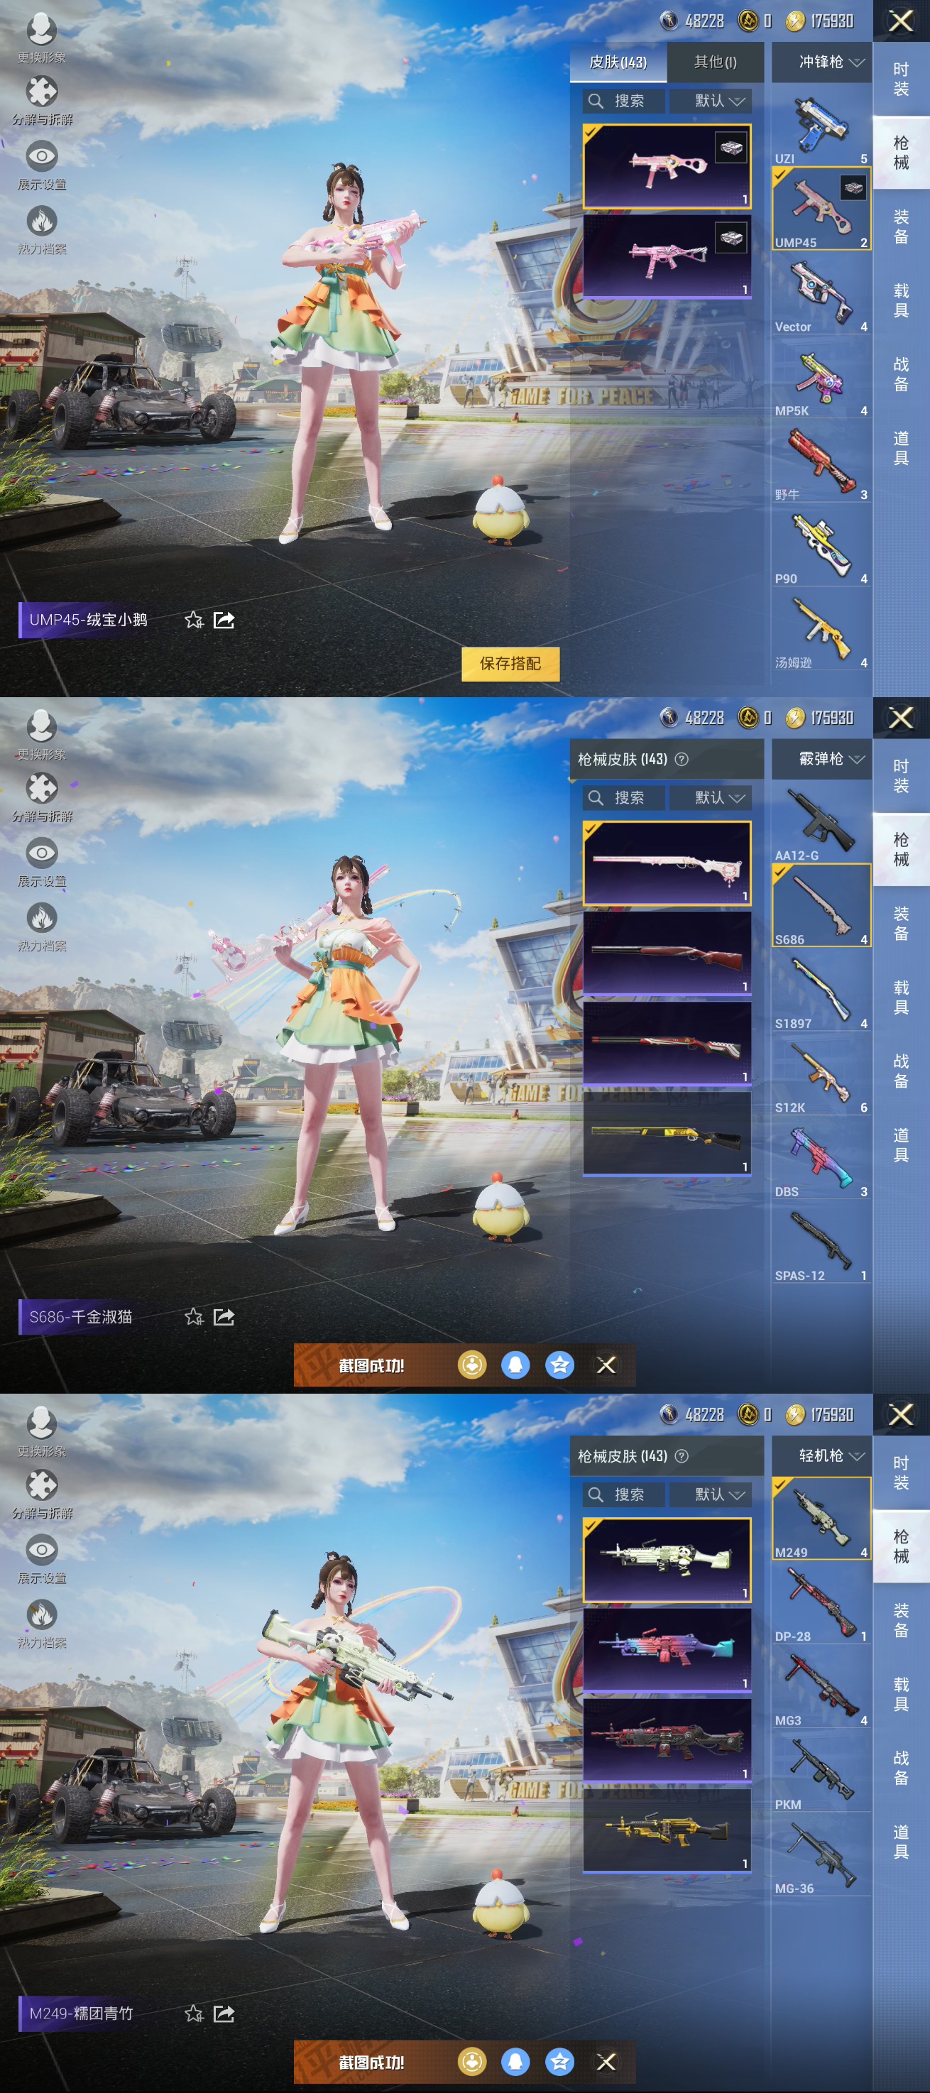The width and height of the screenshot is (930, 2093).
Task: Click the 保存搭配 button
Action: coord(510,663)
